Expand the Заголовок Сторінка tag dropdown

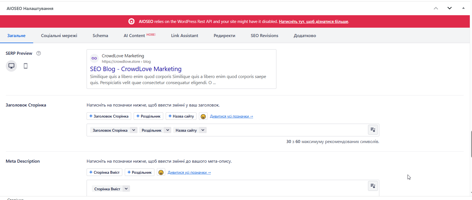point(134,130)
